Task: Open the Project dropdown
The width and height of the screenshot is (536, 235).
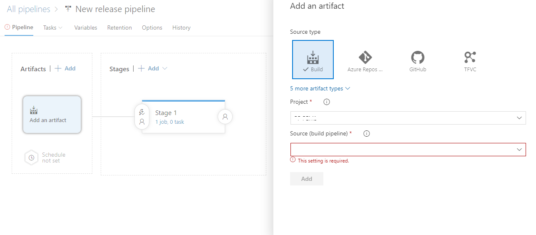Action: coord(408,118)
